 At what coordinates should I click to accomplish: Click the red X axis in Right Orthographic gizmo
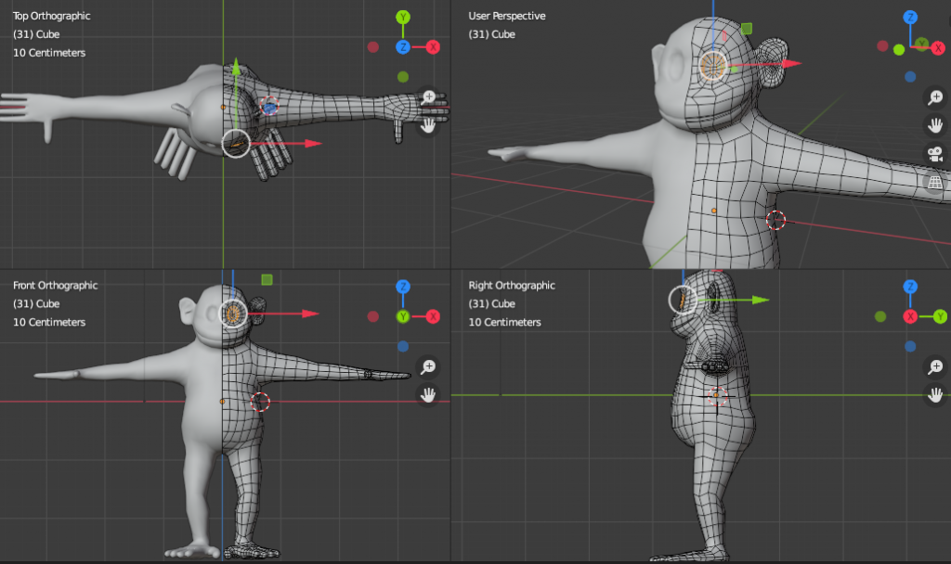click(910, 316)
